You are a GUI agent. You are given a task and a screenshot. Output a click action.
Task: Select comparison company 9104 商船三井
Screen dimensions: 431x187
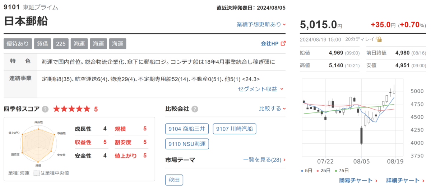pyautogui.click(x=187, y=129)
